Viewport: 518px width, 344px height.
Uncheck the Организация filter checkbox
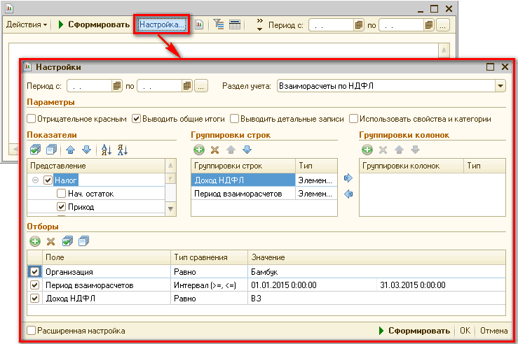35,271
